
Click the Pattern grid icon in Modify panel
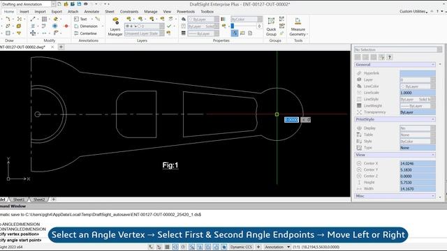pos(44,19)
